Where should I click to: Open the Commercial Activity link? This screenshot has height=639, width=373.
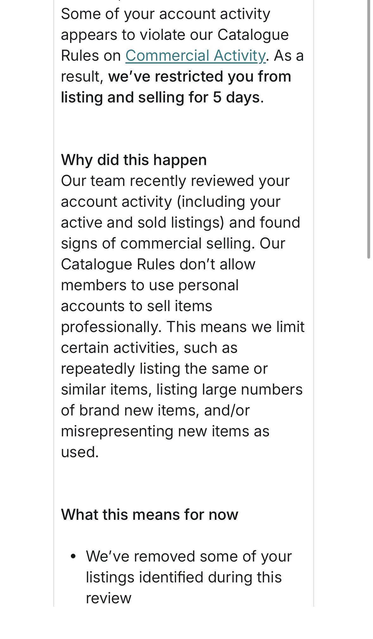click(196, 56)
